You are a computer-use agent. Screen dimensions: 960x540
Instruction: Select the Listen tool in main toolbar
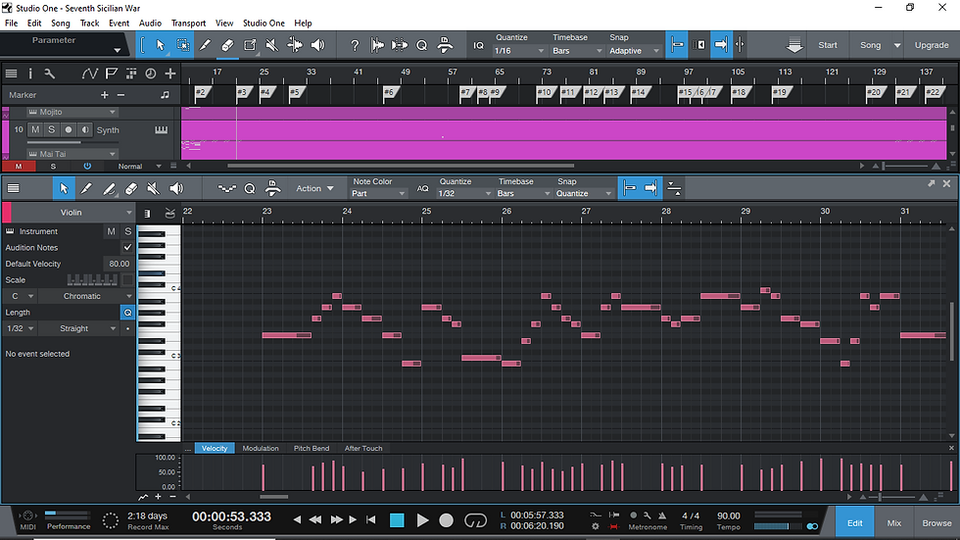pos(317,45)
